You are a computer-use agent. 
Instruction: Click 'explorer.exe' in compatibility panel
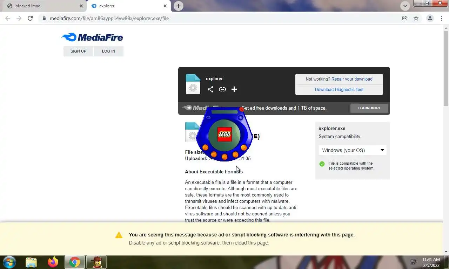click(x=332, y=129)
